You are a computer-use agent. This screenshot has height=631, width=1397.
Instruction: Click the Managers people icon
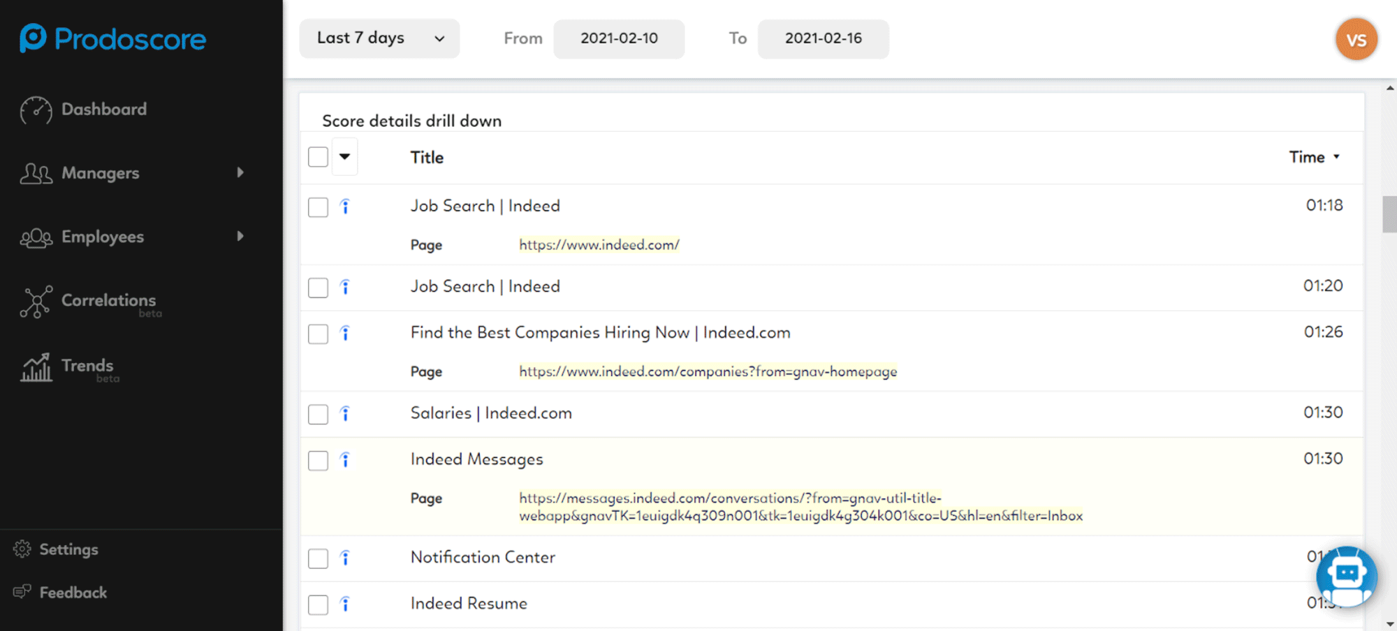pos(36,173)
